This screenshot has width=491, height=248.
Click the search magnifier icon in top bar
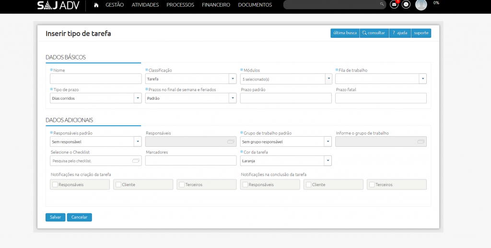pyautogui.click(x=382, y=5)
